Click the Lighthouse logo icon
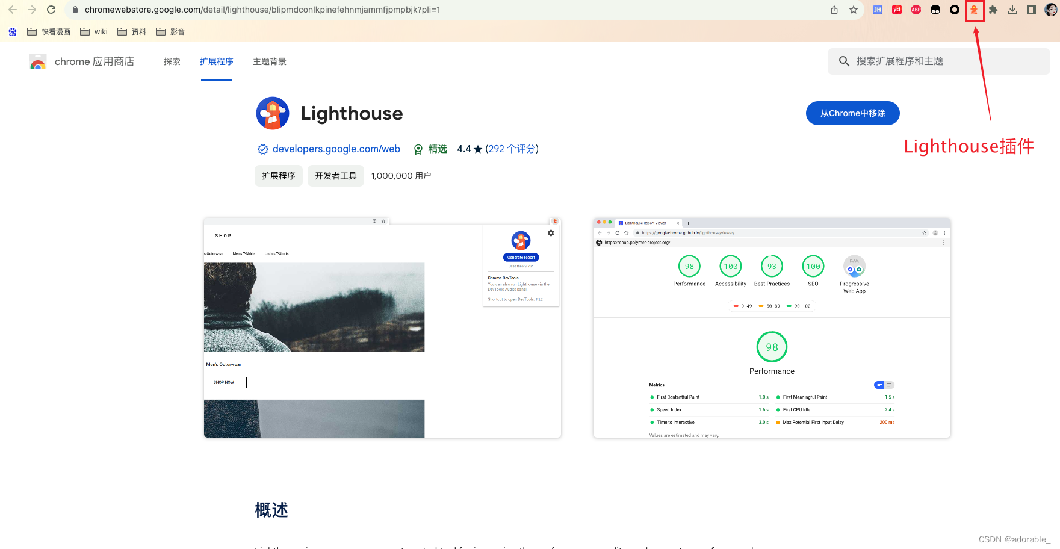 point(273,113)
